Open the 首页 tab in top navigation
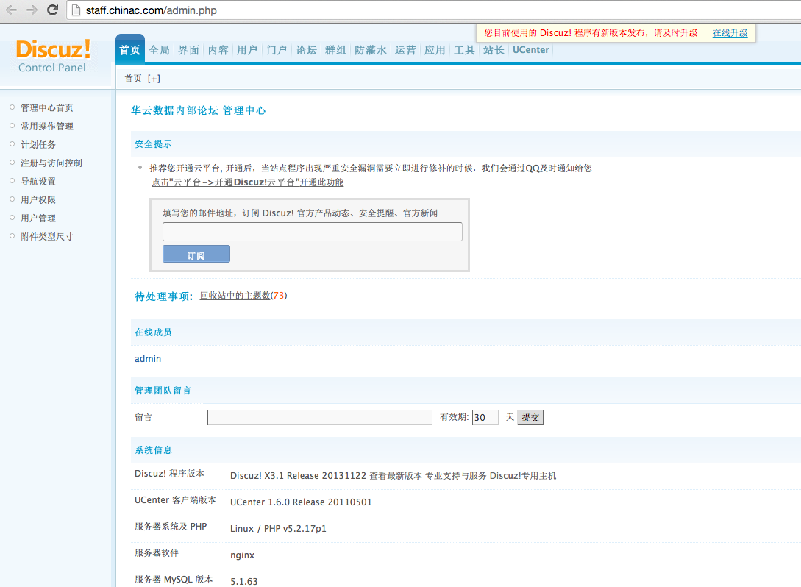The height and width of the screenshot is (587, 801). click(x=129, y=49)
